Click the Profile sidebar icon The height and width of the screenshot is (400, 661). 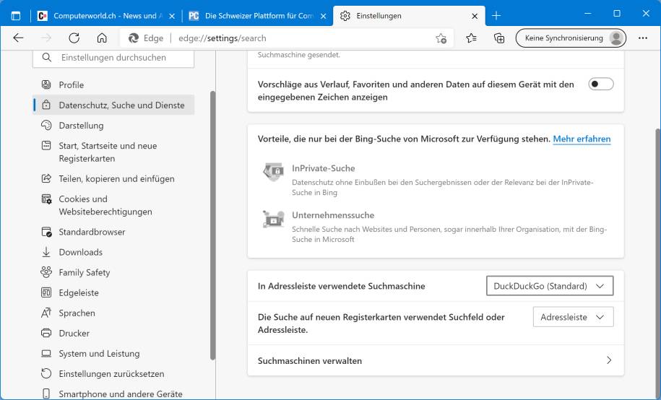click(46, 84)
